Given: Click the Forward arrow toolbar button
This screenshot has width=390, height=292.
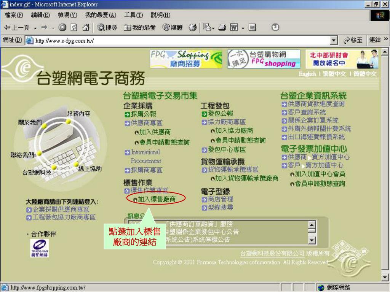Looking at the screenshot, I should click(44, 27).
